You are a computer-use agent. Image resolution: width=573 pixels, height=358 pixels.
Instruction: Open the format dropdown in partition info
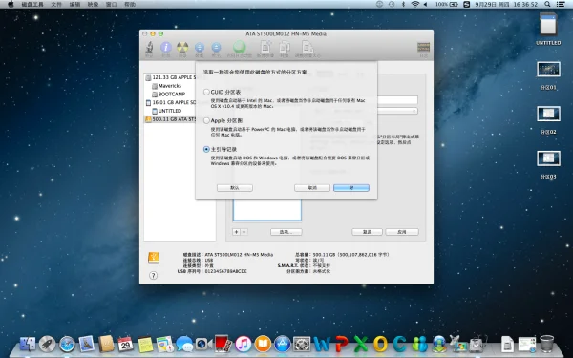(397, 111)
